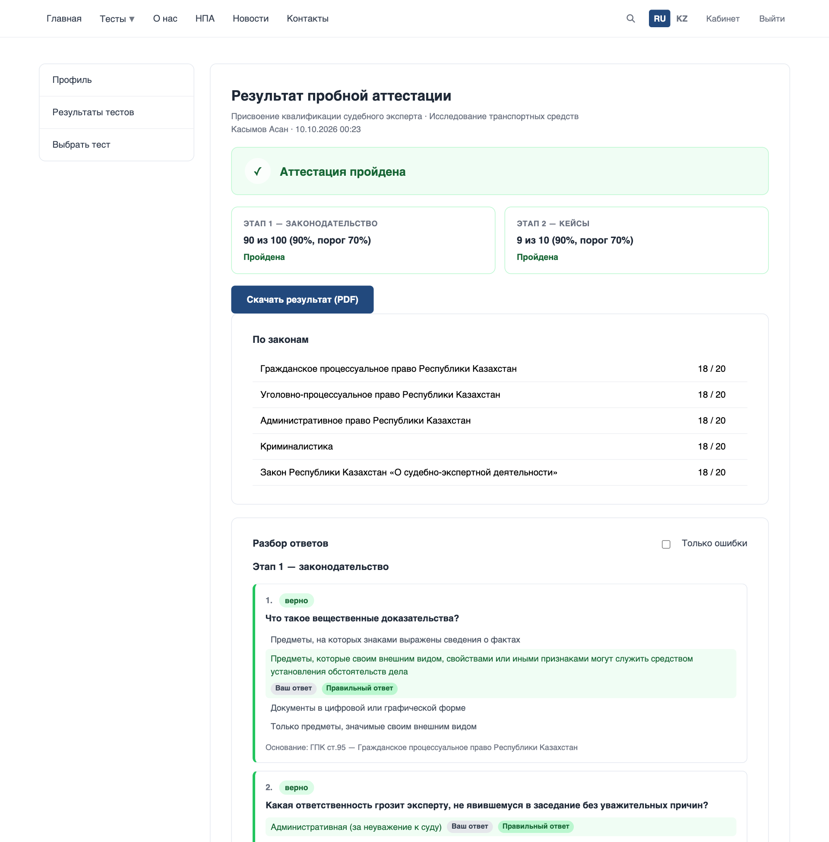
Task: Click the green checkmark passed icon
Action: (258, 171)
